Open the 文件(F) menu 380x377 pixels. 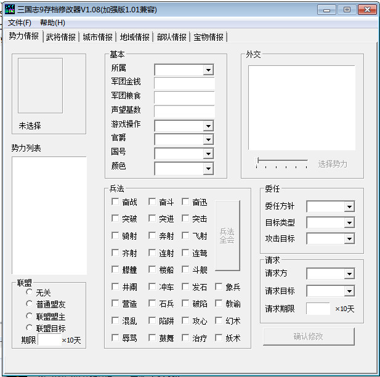(x=20, y=23)
